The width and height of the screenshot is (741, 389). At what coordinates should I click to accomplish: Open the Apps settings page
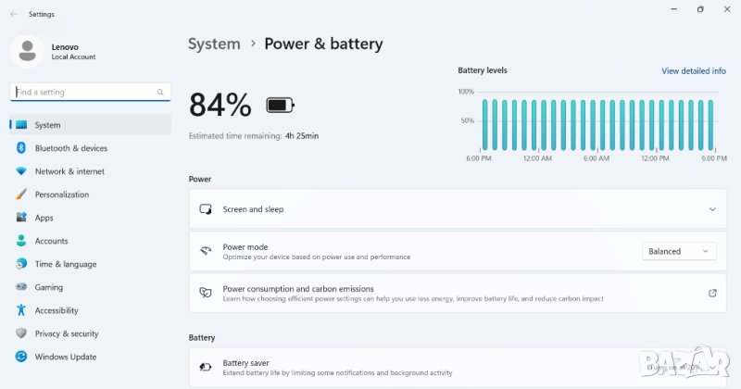coord(44,218)
